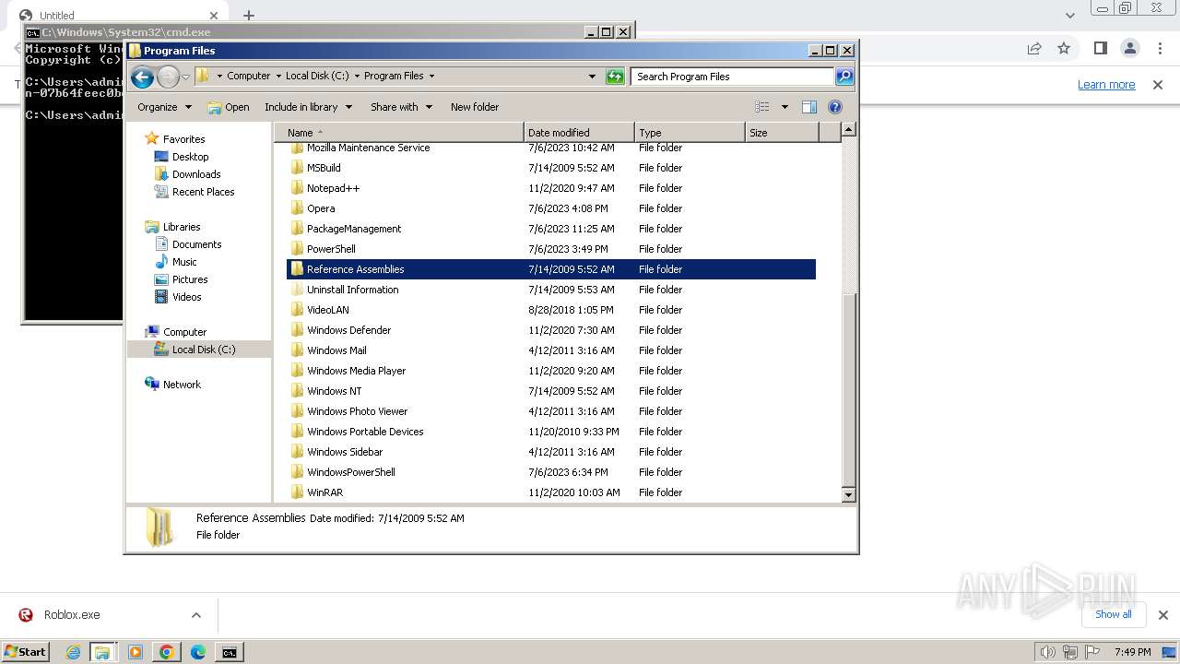Open Include in library dropdown
The width and height of the screenshot is (1180, 664).
(x=308, y=107)
